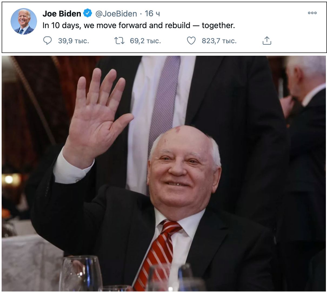Like the tweet with the heart icon
Image resolution: width=327 pixels, height=292 pixels.
191,41
